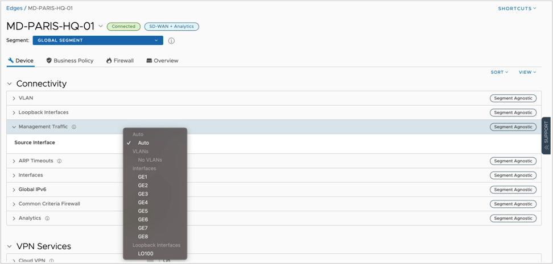This screenshot has height=264, width=553.
Task: Switch to the Business Policy tab
Action: (x=69, y=61)
